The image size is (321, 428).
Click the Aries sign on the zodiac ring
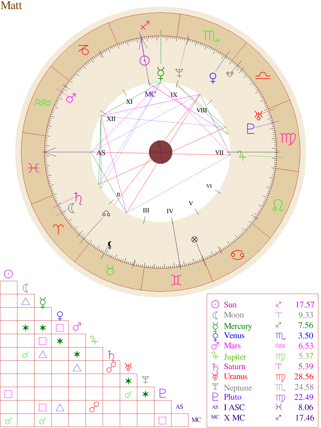(x=58, y=229)
